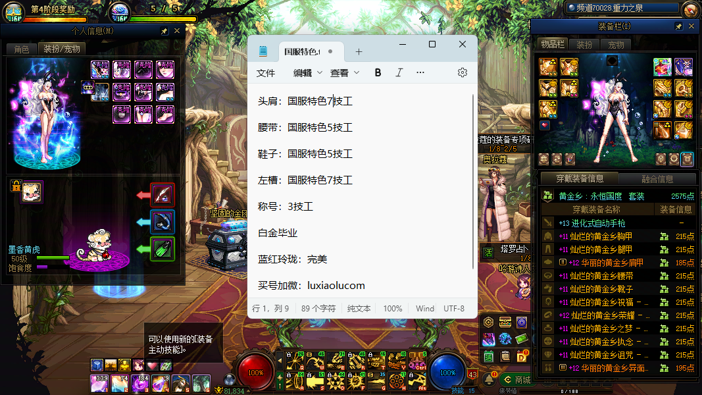This screenshot has height=395, width=702.
Task: Switch to the 融合信息 tab
Action: [x=657, y=179]
